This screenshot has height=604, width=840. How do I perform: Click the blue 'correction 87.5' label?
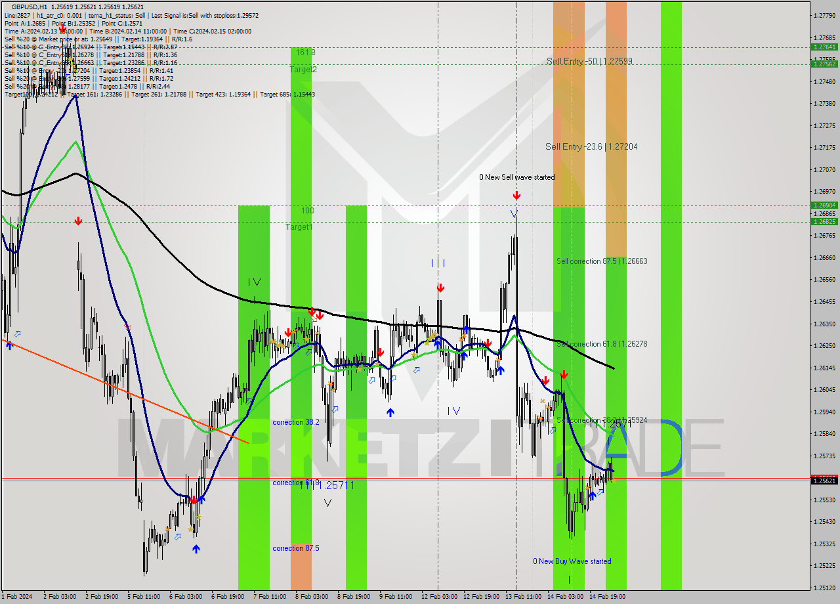coord(296,548)
